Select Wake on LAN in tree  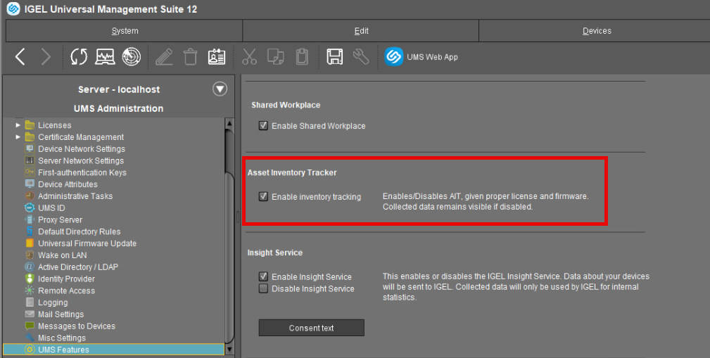coord(62,255)
